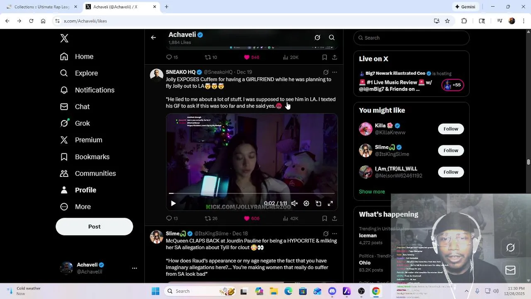The image size is (531, 299).
Task: Open account options next to @Achavelii
Action: coord(134,268)
